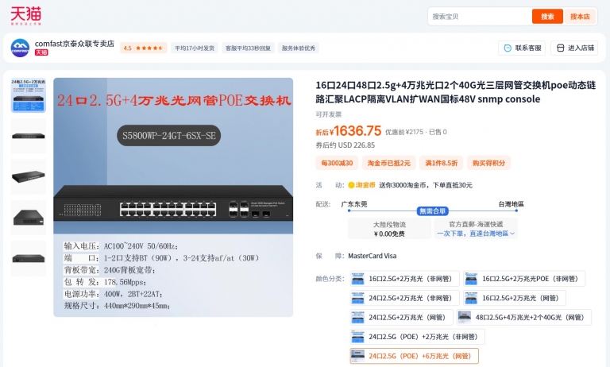
Task: Click the 联系客服 button
Action: tap(522, 48)
